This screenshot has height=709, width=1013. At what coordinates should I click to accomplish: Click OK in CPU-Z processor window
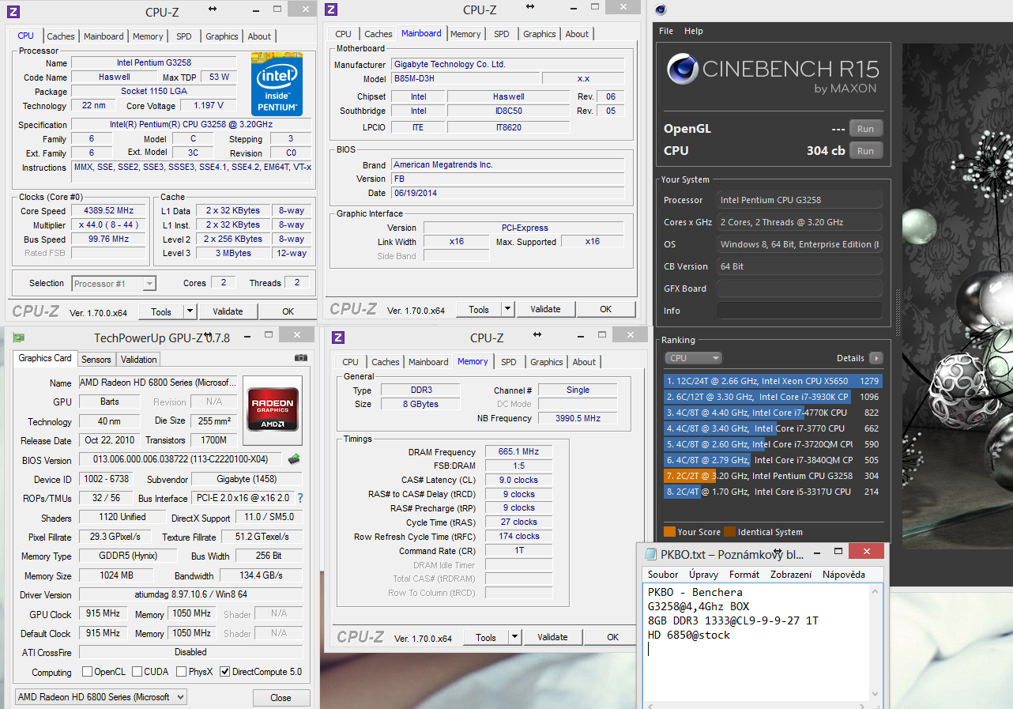click(x=288, y=311)
